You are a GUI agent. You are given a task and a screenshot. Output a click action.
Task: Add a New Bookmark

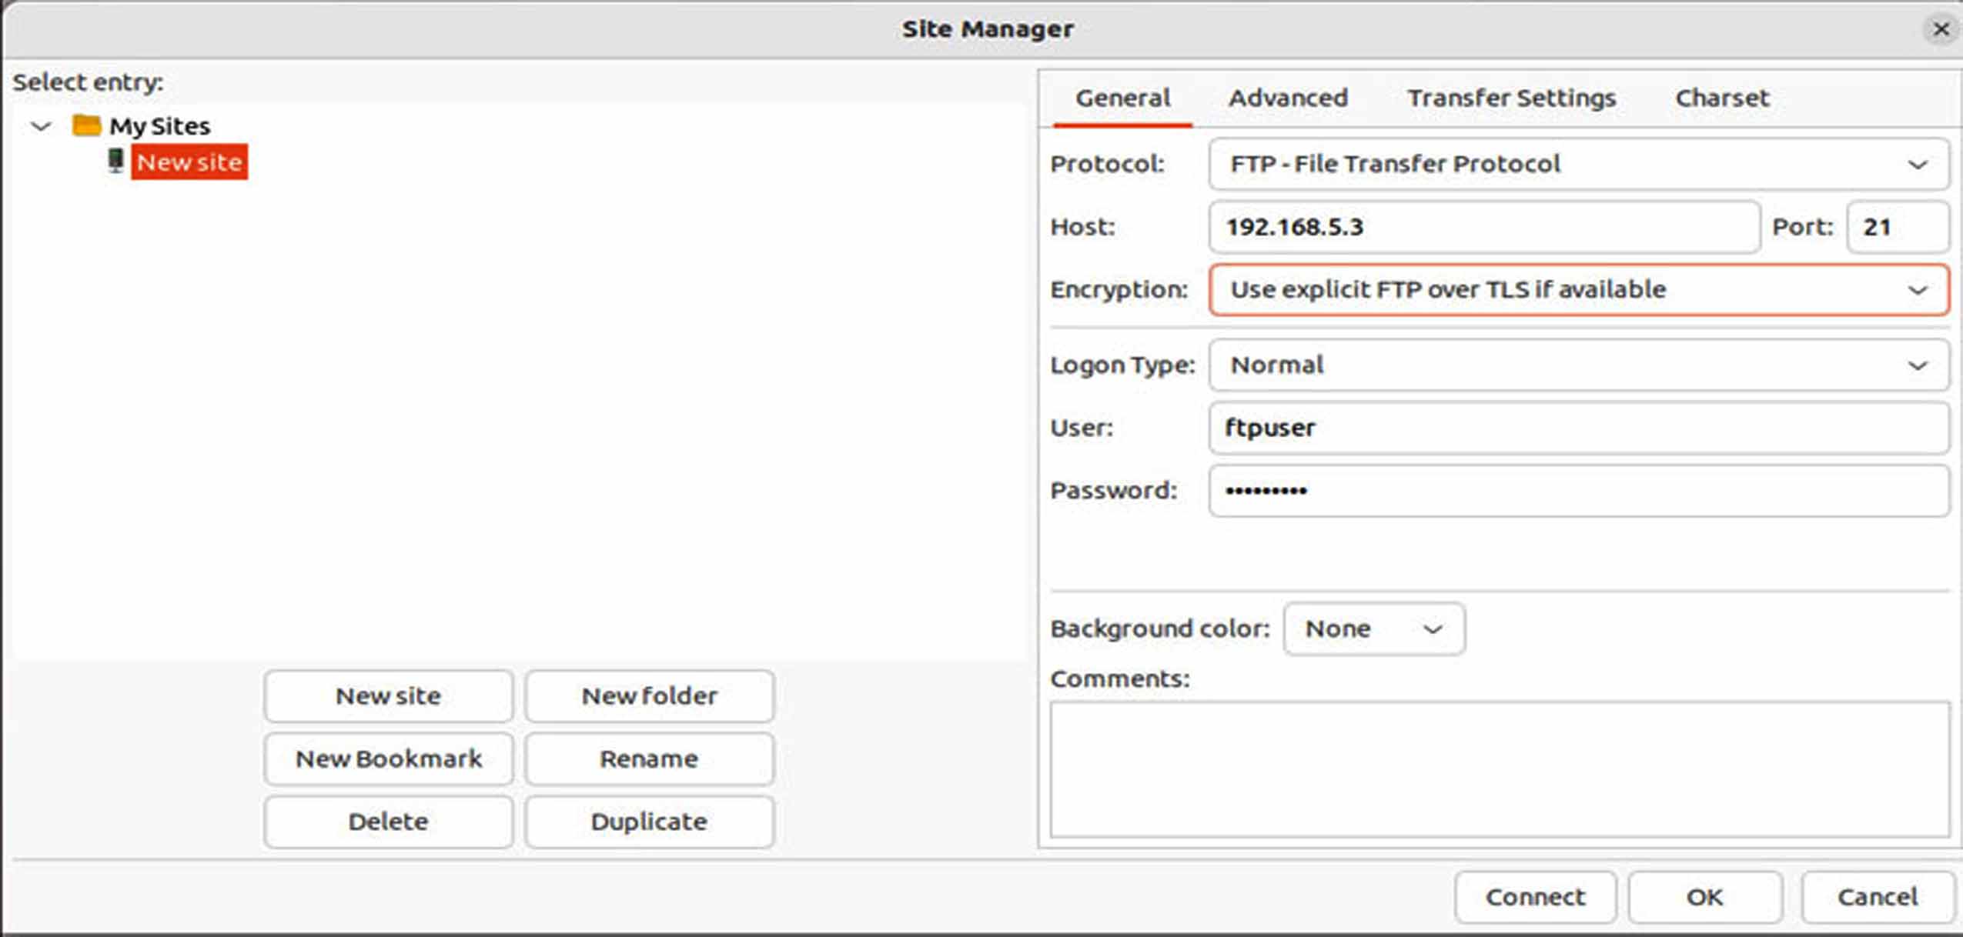389,759
